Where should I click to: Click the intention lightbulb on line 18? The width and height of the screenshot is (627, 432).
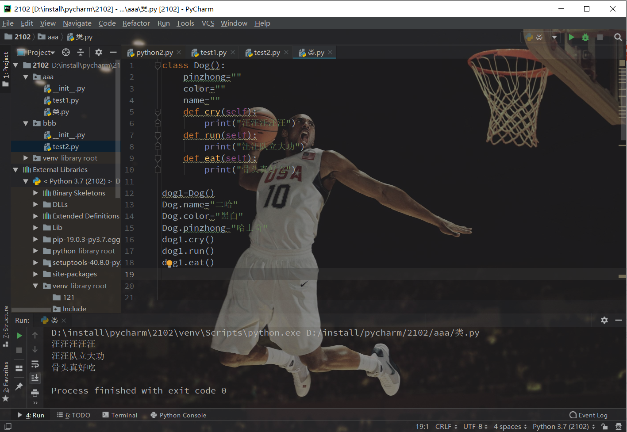point(169,264)
